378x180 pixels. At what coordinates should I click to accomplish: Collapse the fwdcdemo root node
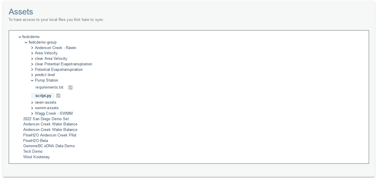pyautogui.click(x=20, y=37)
